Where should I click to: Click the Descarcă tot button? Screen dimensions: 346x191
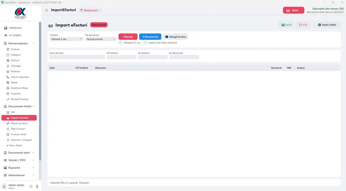pos(150,37)
